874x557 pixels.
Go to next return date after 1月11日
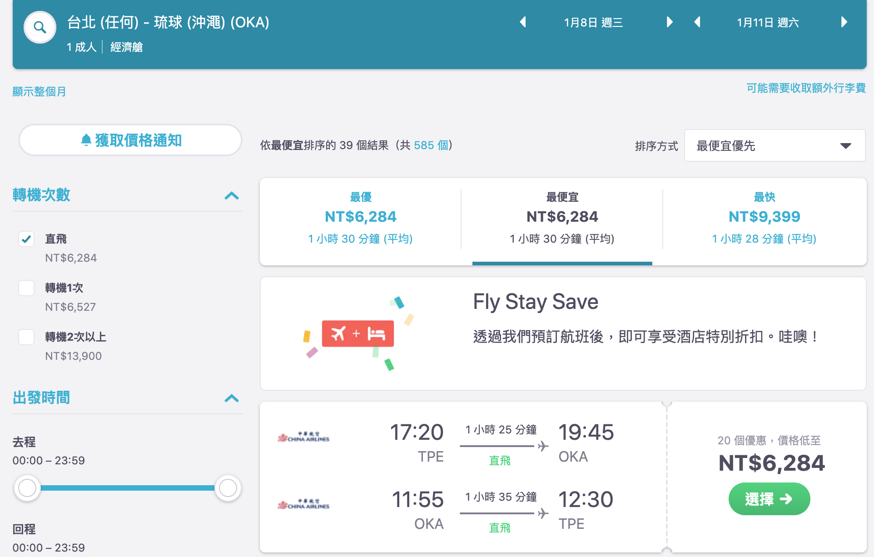click(844, 22)
